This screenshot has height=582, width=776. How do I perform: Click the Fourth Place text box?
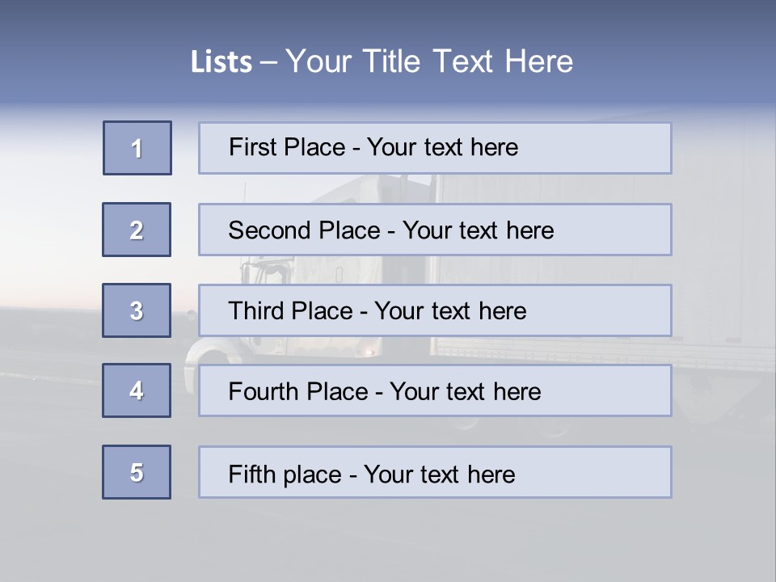(x=435, y=390)
